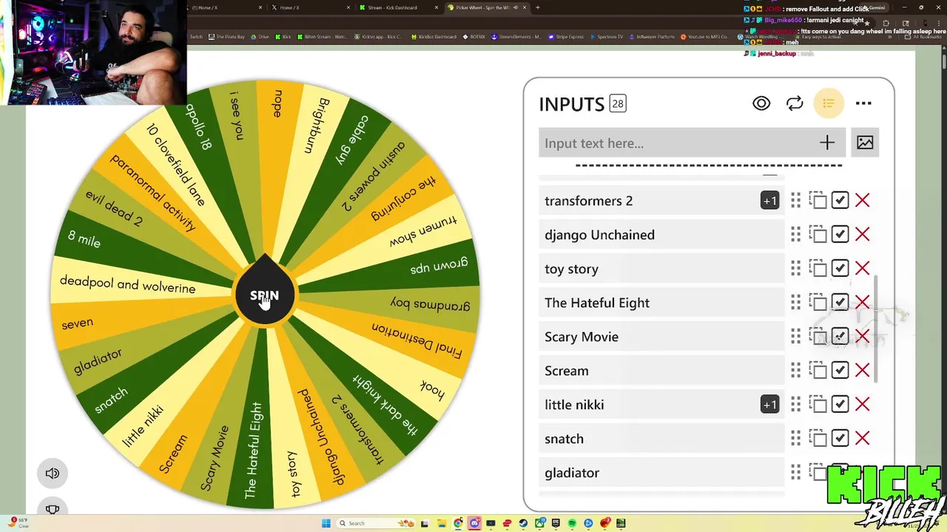The width and height of the screenshot is (947, 532).
Task: Open the BOTRIX bookmark
Action: (x=474, y=36)
